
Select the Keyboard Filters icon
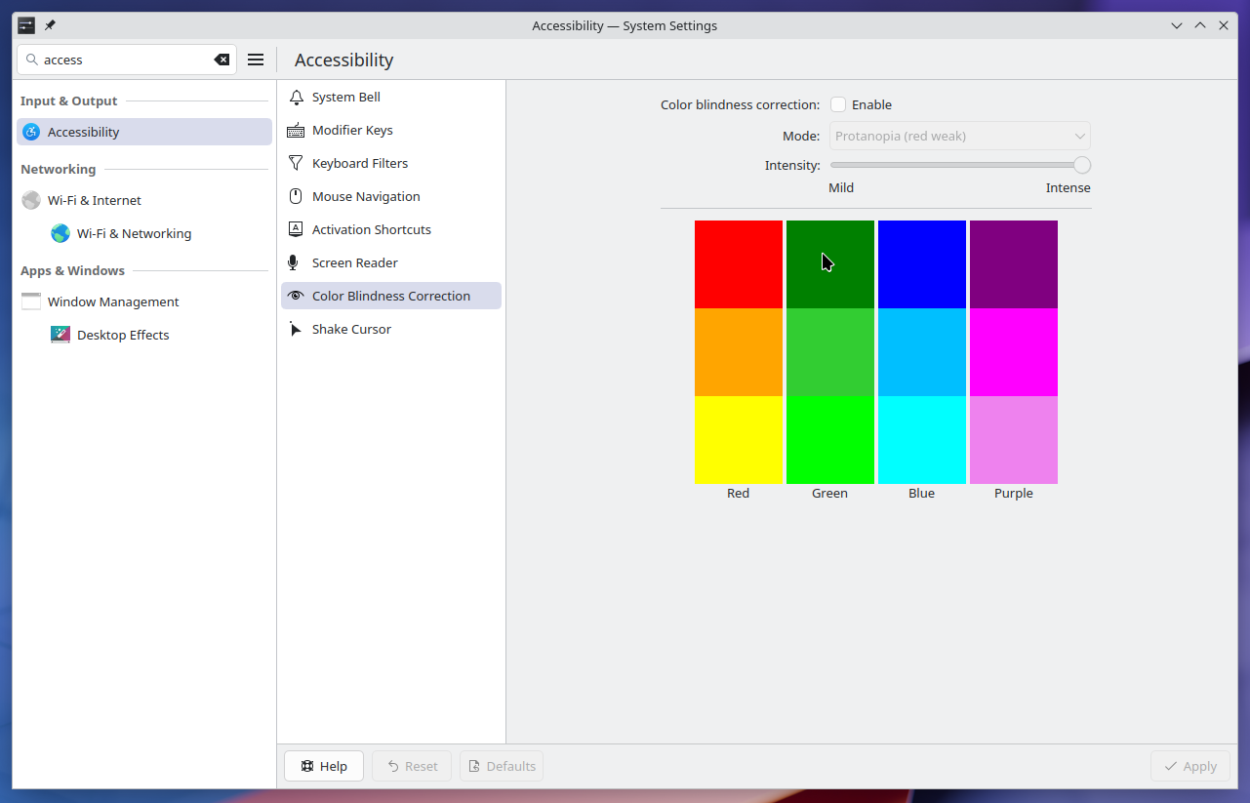pos(297,163)
